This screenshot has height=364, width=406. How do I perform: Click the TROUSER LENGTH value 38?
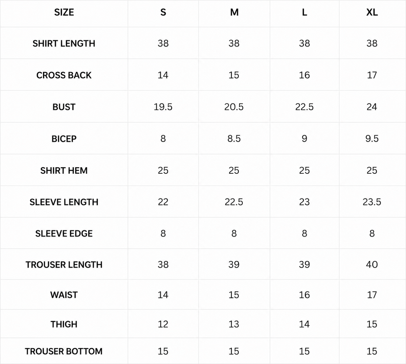pyautogui.click(x=163, y=265)
